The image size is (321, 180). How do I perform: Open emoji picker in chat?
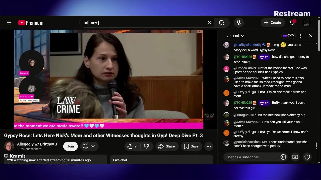(283, 157)
